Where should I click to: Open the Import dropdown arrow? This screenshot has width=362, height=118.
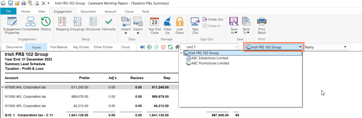pos(126,33)
